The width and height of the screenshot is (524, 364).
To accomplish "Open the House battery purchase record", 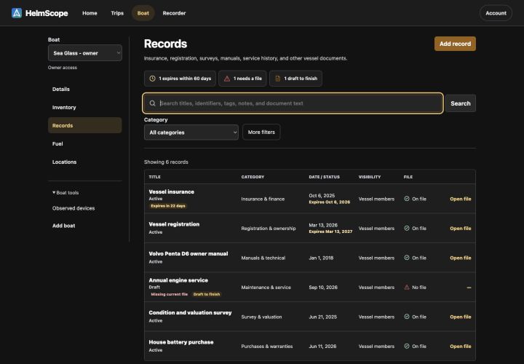I will (181, 342).
